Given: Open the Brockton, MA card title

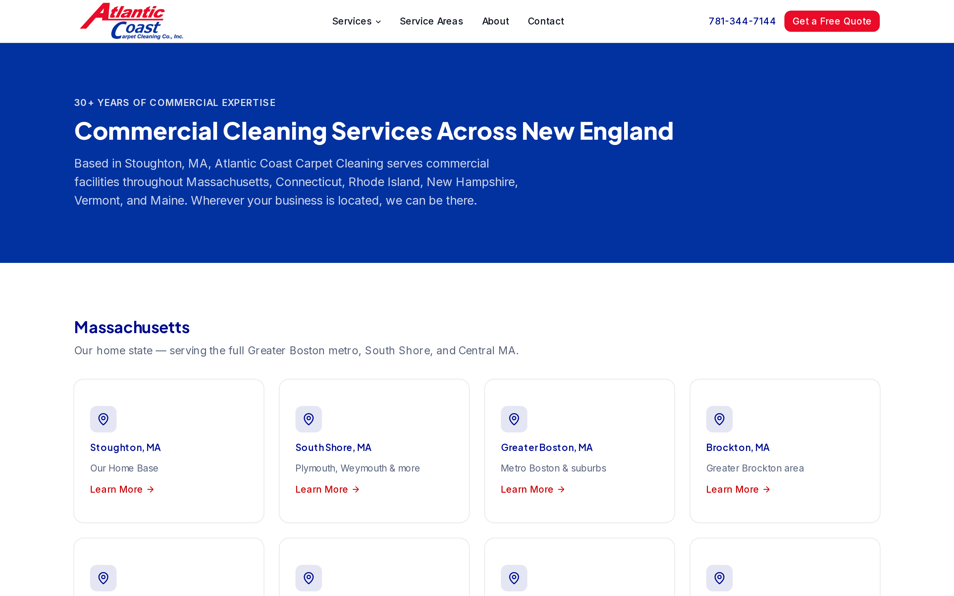Looking at the screenshot, I should [738, 447].
